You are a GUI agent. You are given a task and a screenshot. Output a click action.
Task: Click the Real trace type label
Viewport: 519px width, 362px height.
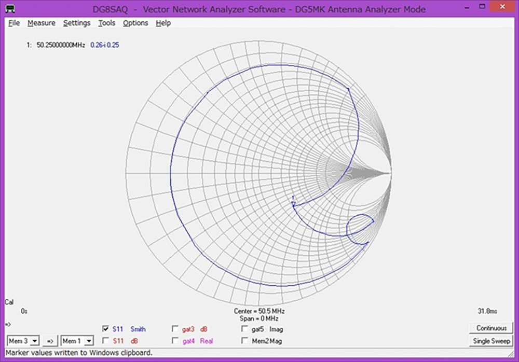(x=207, y=341)
